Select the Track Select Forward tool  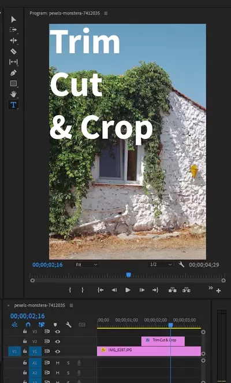pyautogui.click(x=13, y=30)
